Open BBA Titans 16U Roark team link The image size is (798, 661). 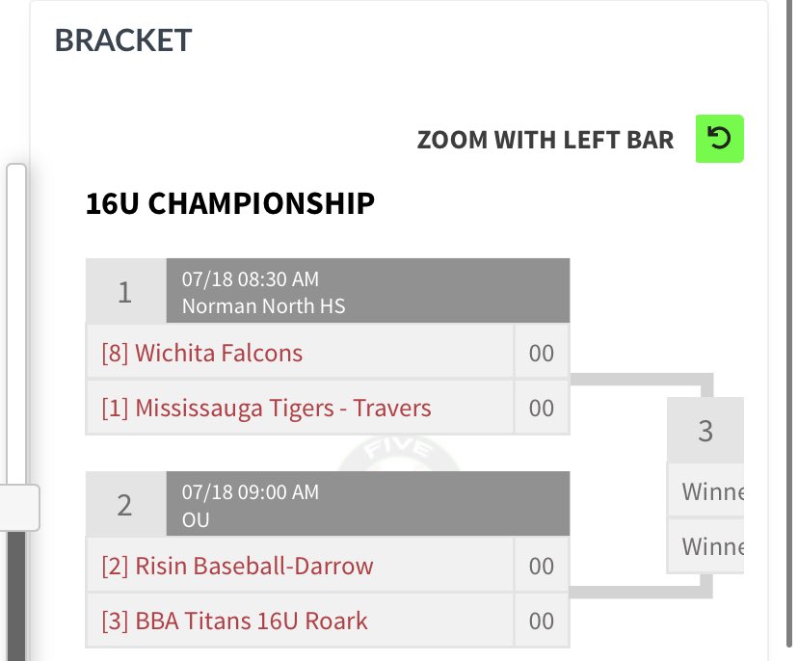click(234, 621)
